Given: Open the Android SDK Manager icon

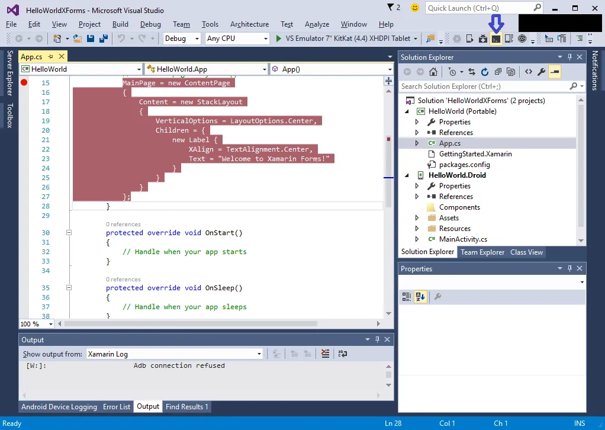Looking at the screenshot, I should click(482, 38).
